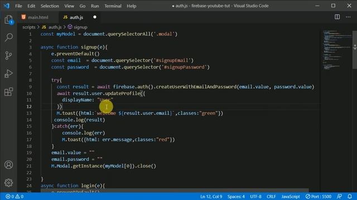357x200 pixels.
Task: Open the Run menu
Action: pyautogui.click(x=95, y=6)
